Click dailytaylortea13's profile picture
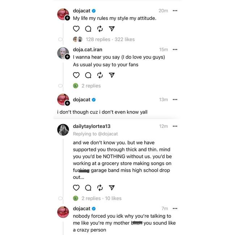 [x=63, y=129]
